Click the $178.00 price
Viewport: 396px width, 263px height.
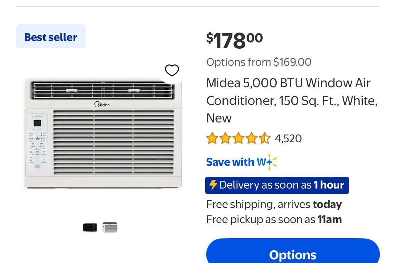point(234,40)
